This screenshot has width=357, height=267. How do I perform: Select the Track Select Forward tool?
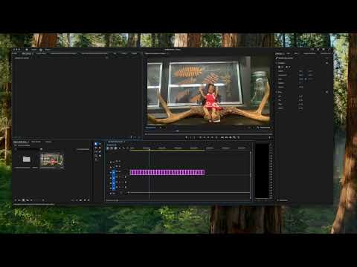[100, 144]
